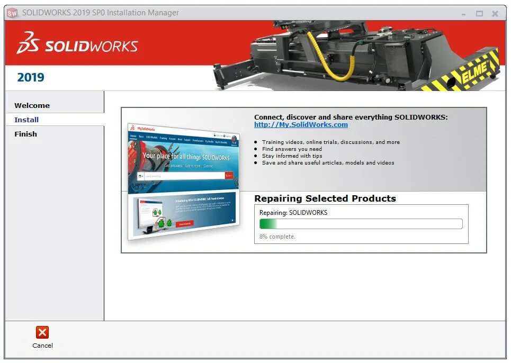
Task: Click 'Connect, discover and share everything' heading
Action: click(351, 117)
